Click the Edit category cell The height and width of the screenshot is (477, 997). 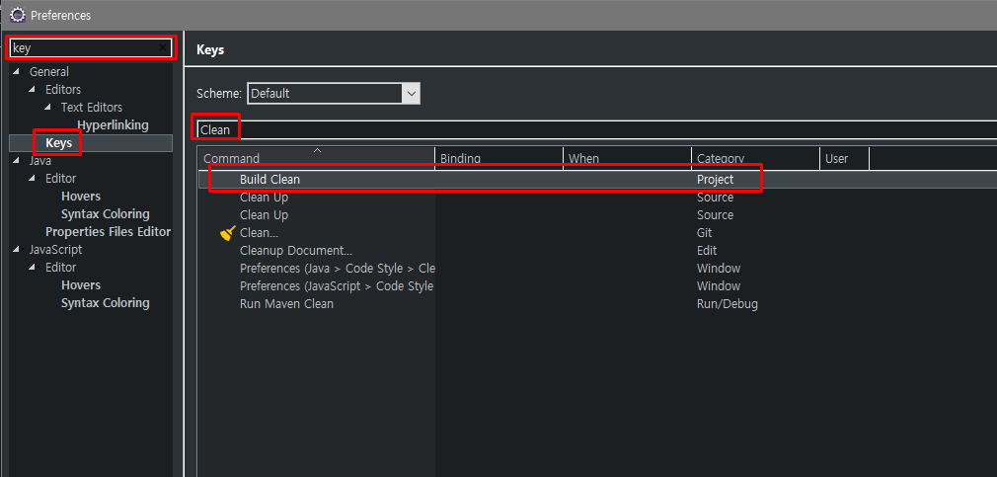click(707, 251)
